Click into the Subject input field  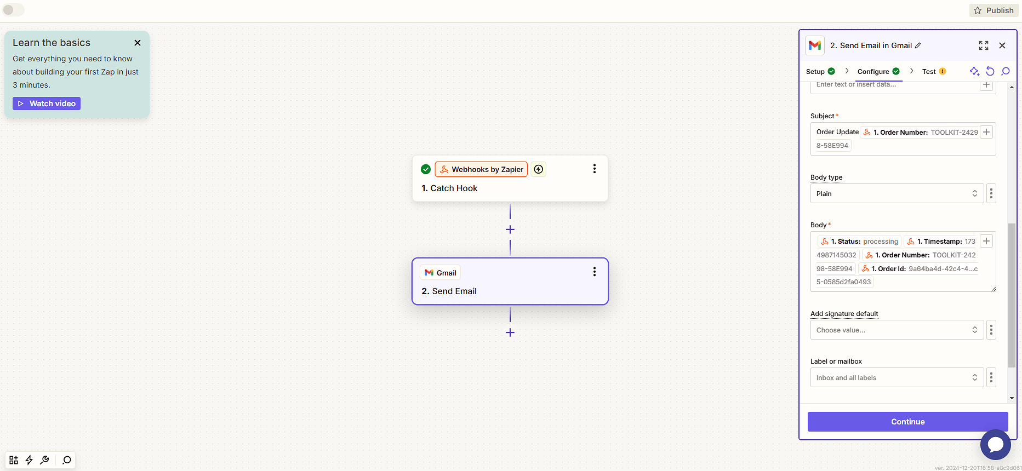point(903,139)
